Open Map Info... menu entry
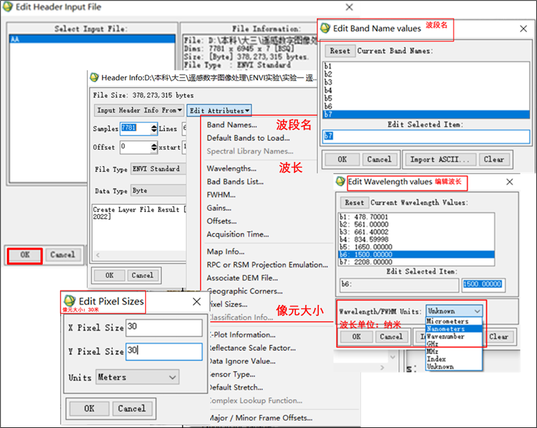The width and height of the screenshot is (537, 428). click(x=225, y=251)
